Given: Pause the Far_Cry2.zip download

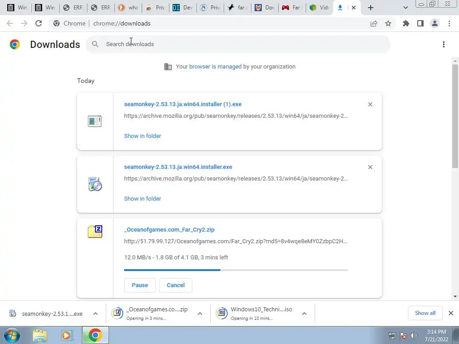Looking at the screenshot, I should coord(140,285).
